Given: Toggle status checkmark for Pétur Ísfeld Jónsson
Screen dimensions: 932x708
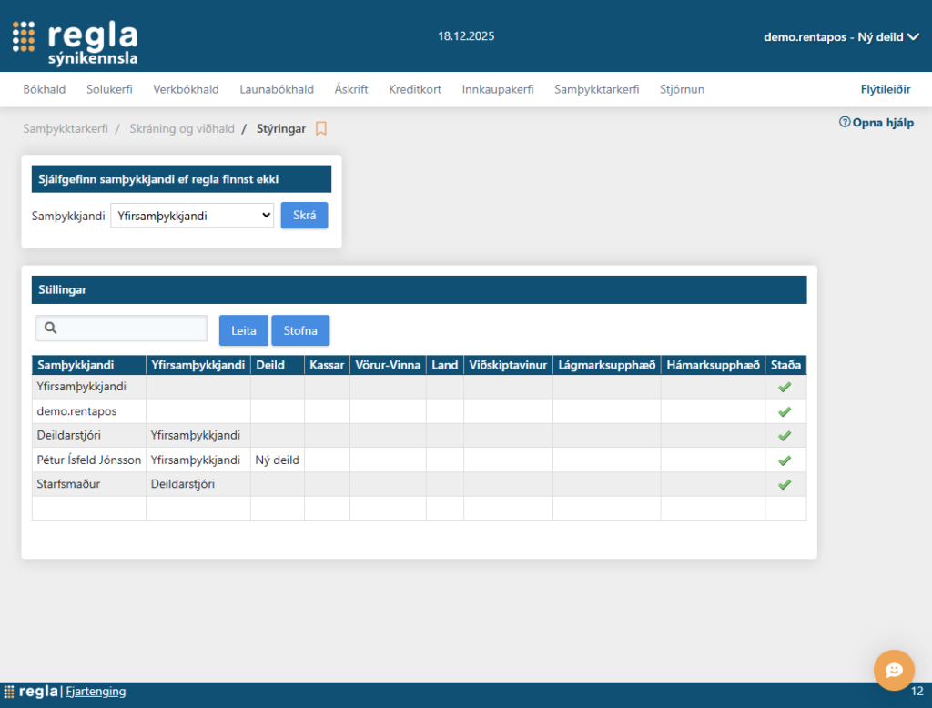Looking at the screenshot, I should click(785, 460).
